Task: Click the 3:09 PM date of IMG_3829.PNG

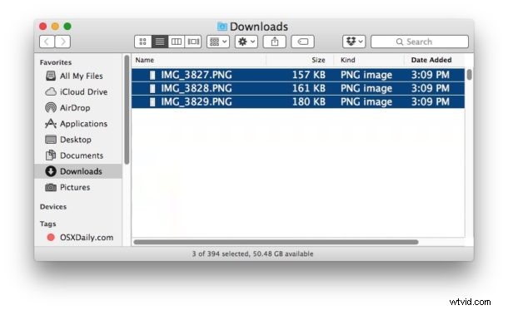Action: point(431,102)
